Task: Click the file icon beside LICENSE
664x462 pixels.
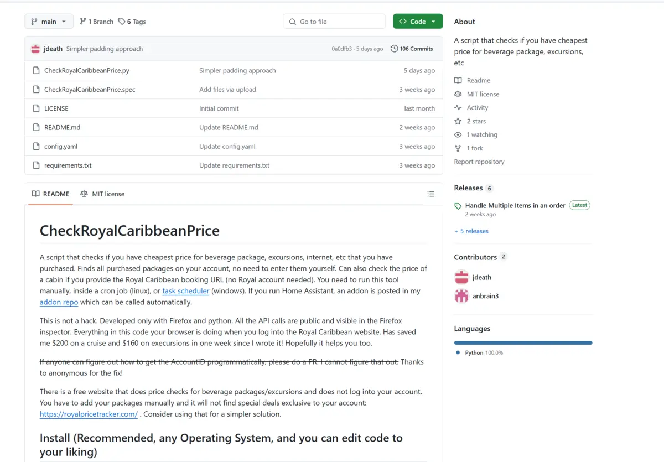Action: (36, 108)
